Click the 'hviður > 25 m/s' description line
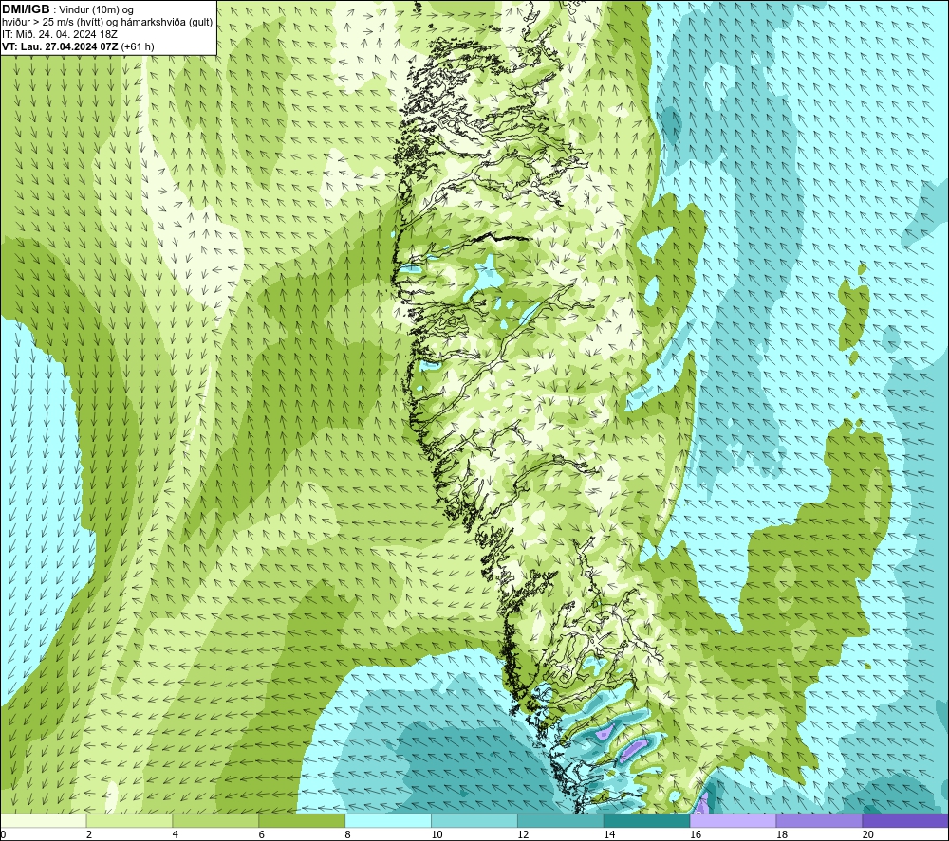This screenshot has width=949, height=841. point(107,23)
